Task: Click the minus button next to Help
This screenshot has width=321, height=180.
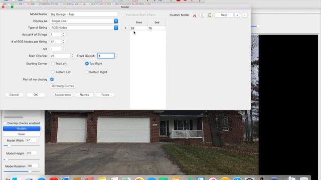Action: (245, 15)
